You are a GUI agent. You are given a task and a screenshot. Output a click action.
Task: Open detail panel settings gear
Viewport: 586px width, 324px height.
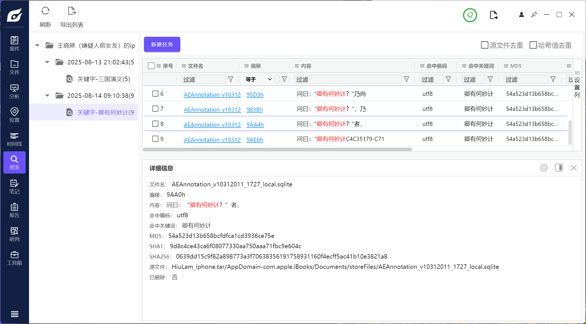coord(544,168)
